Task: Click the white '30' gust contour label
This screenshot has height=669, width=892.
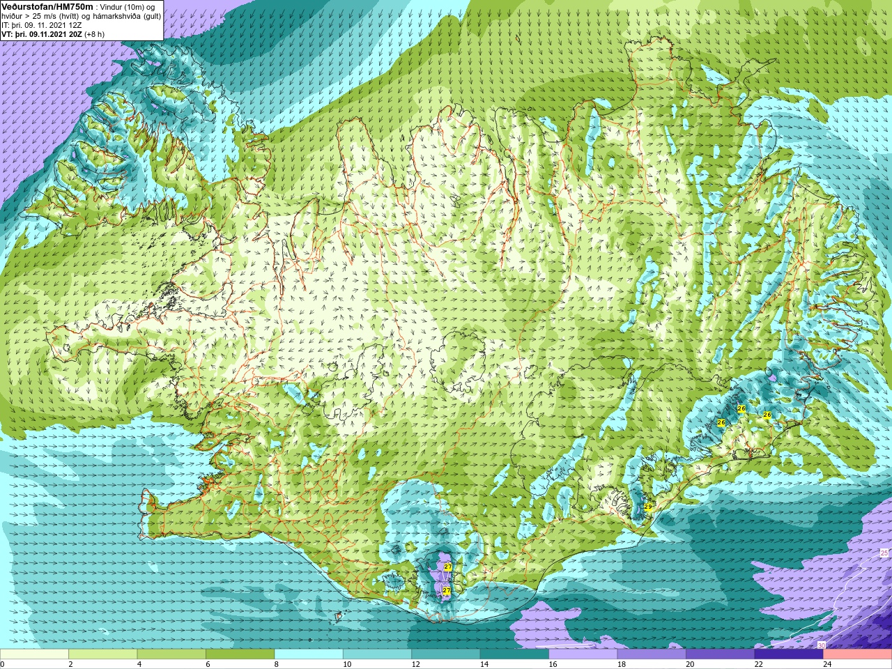Action: pos(822,645)
